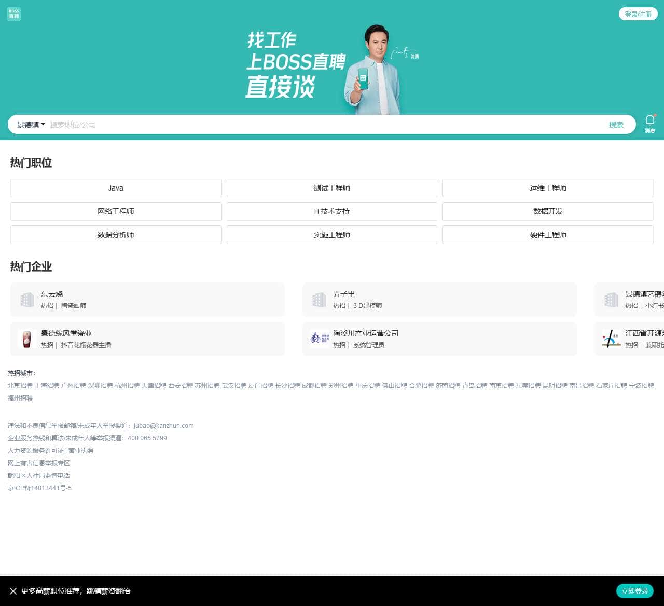Click the 福州招聘 city link
The width and height of the screenshot is (664, 606).
pos(20,398)
